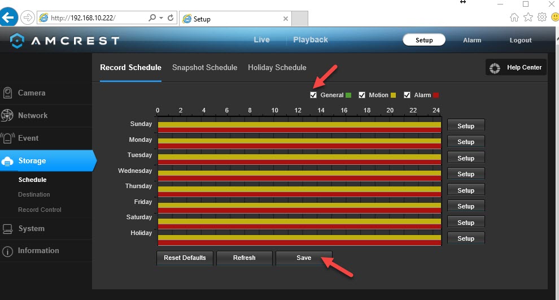Open browser tools gear icon

(542, 17)
